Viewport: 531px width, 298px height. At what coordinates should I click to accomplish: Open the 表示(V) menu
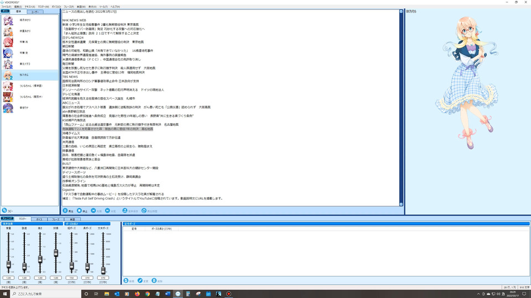(x=92, y=7)
